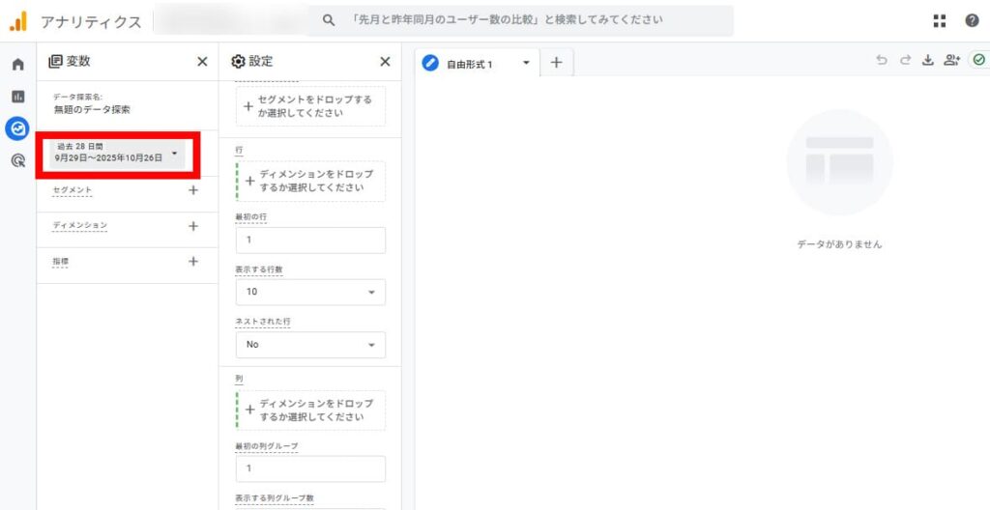Click the 最初の行 input field
Screen dimensions: 990x510
pyautogui.click(x=309, y=240)
